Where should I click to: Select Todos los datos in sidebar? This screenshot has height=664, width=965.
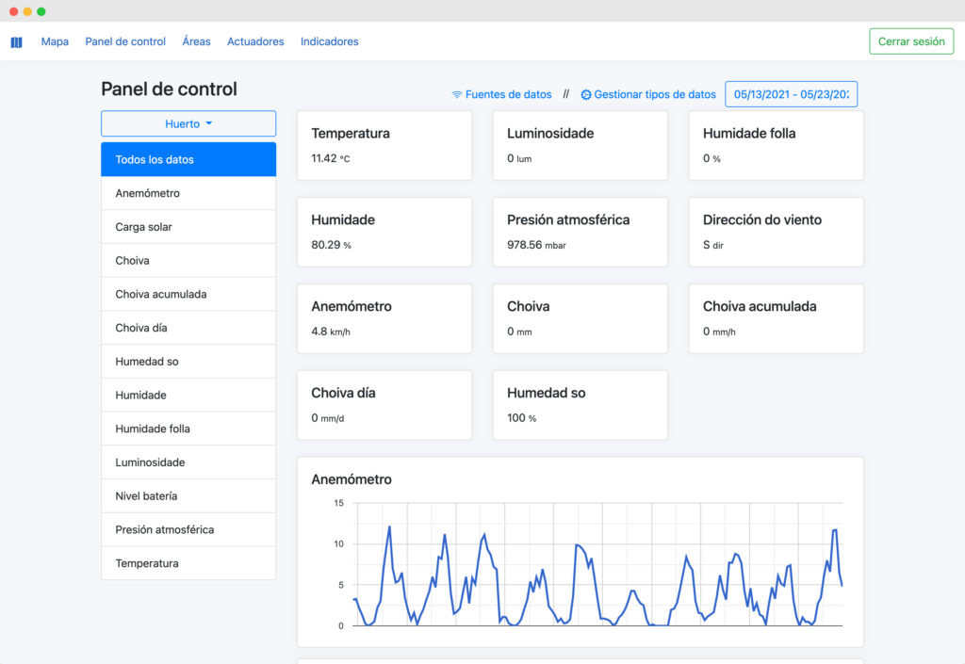[x=188, y=159]
